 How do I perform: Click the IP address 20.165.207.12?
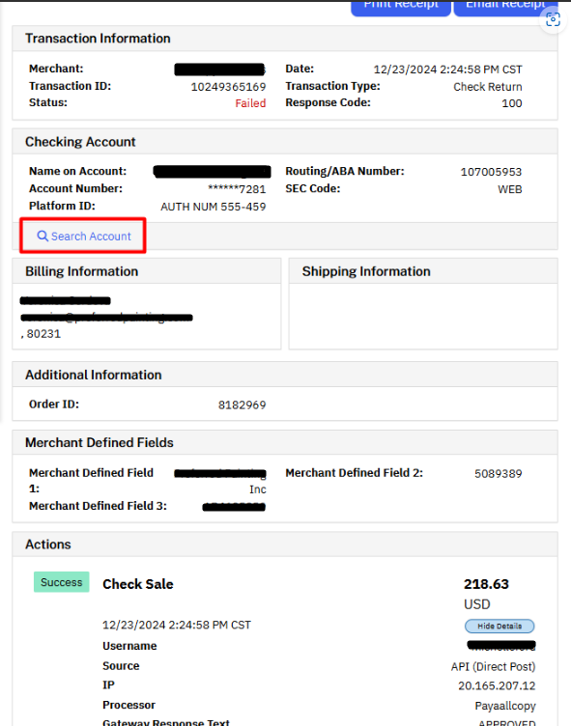497,685
